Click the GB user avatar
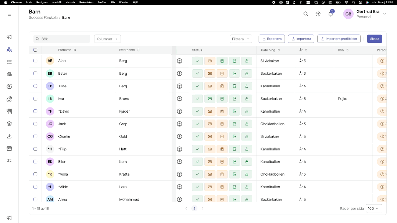Viewport: 397px width, 223px height. (x=348, y=14)
